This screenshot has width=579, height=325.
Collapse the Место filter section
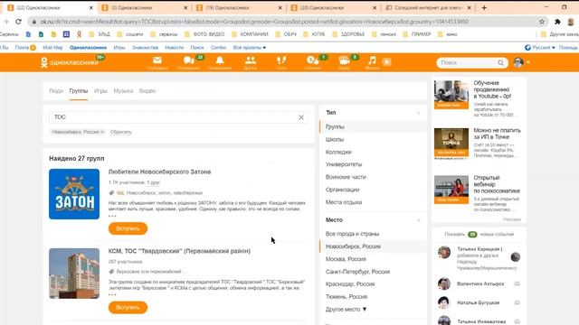pos(418,220)
